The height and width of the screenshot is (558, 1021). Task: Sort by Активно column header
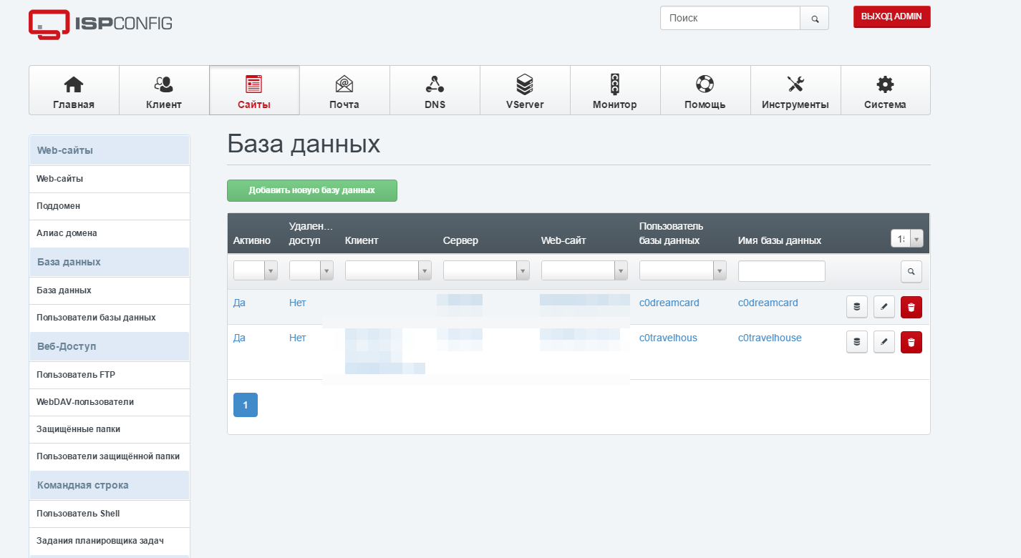[x=252, y=241]
